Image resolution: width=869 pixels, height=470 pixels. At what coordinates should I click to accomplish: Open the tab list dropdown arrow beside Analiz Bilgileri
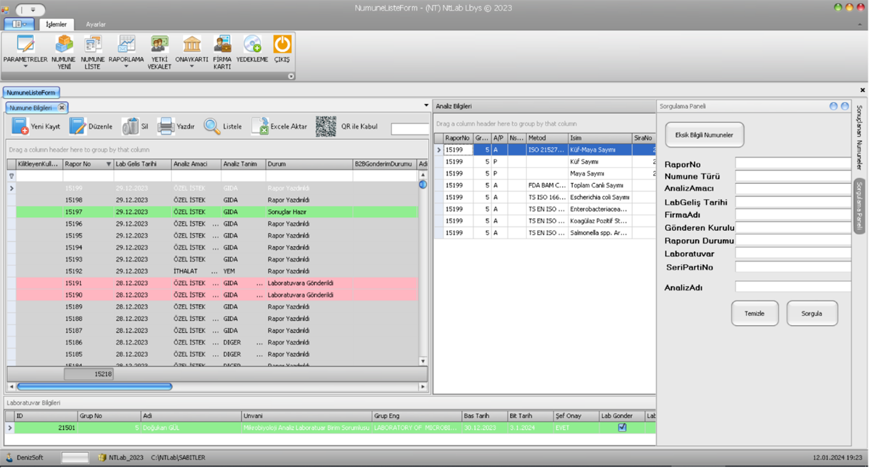coord(426,105)
